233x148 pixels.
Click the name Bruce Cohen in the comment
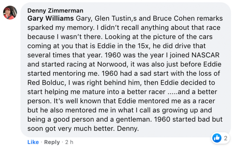point(174,18)
